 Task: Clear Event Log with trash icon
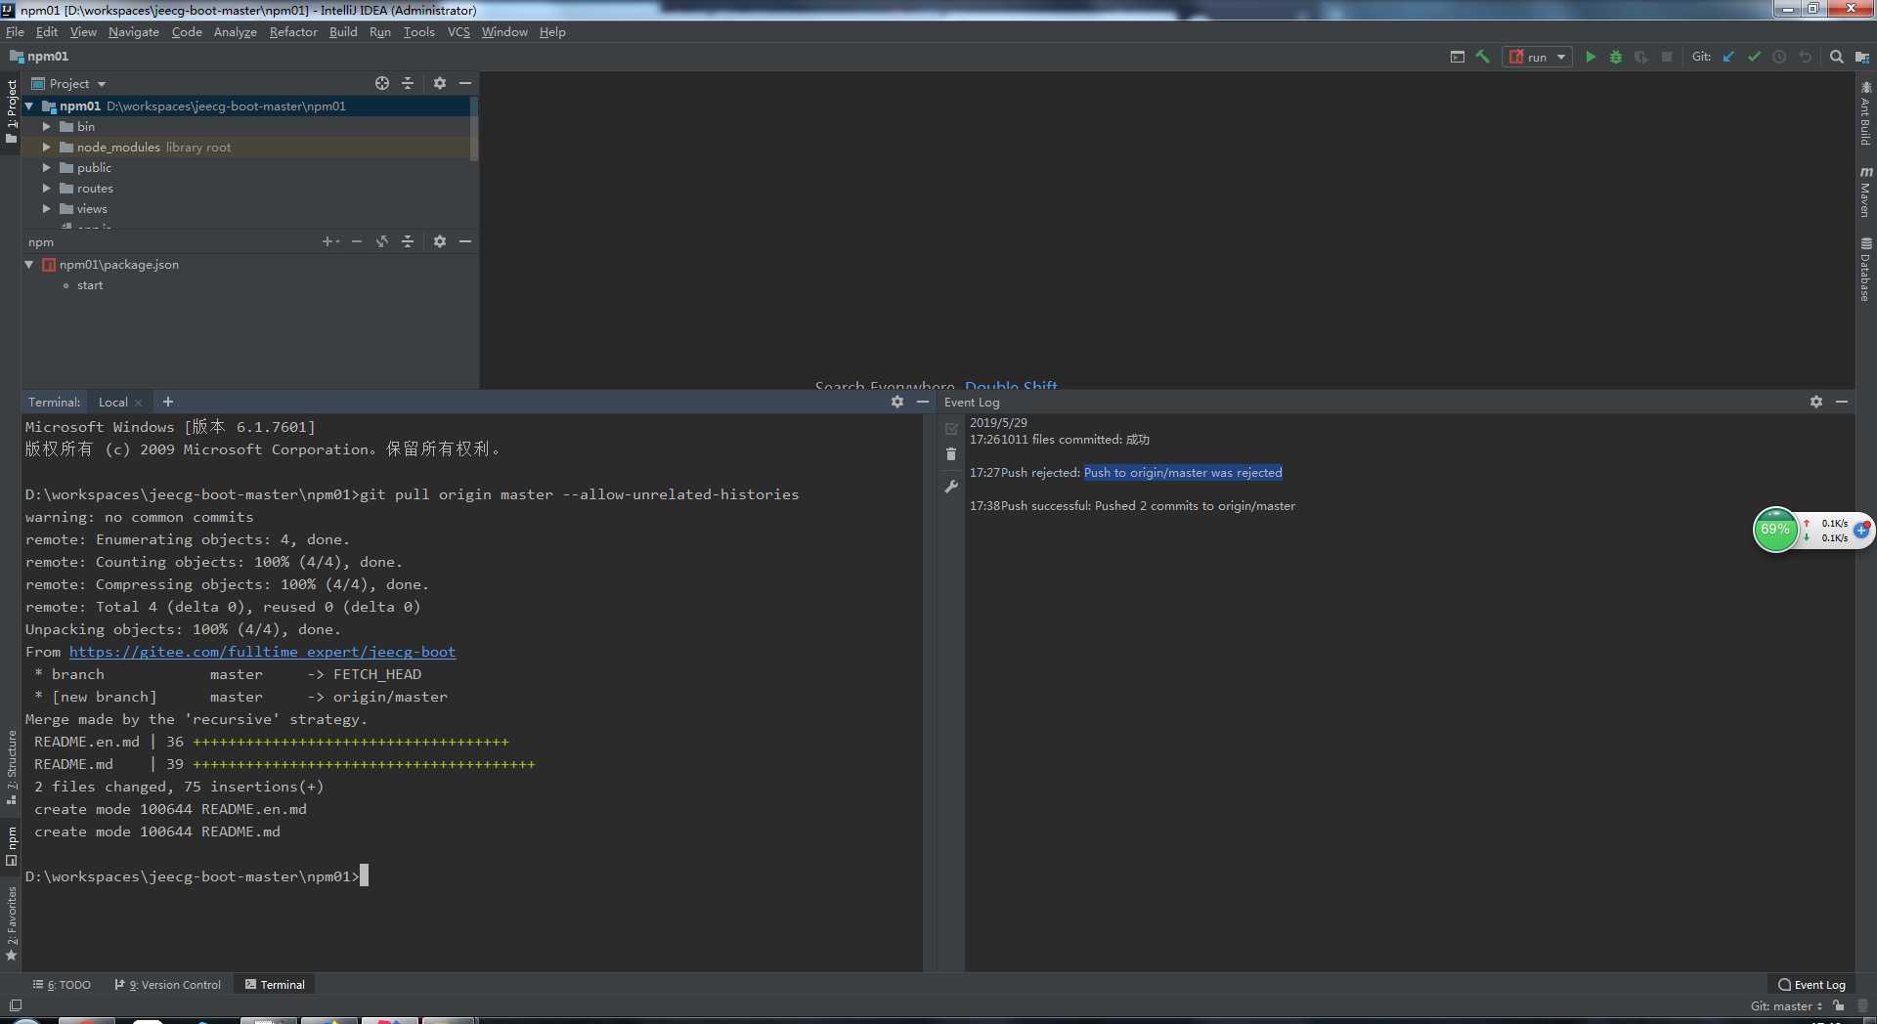pos(951,454)
